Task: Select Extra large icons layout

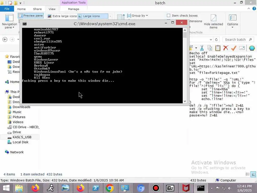Action: pos(62,16)
